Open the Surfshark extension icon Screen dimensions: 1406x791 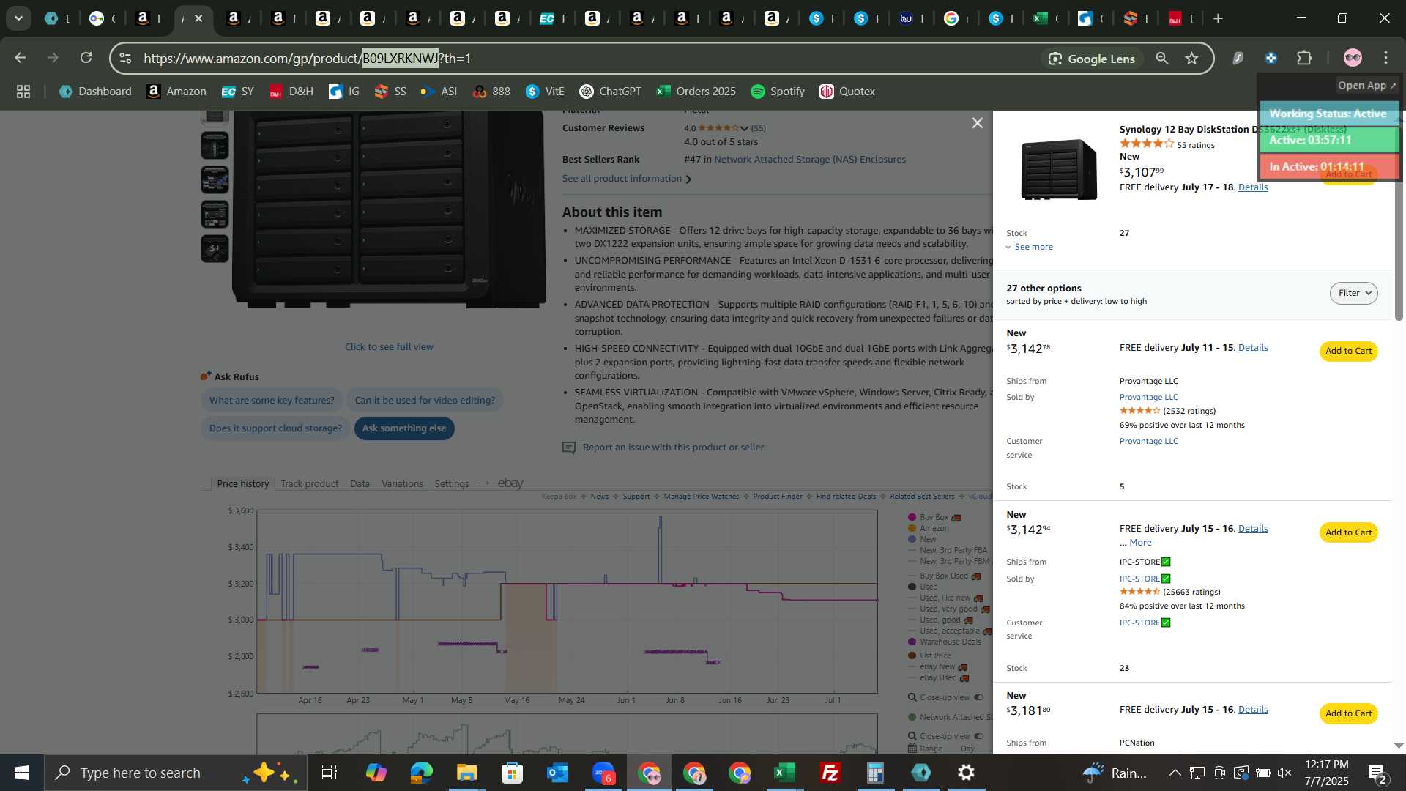click(x=1238, y=58)
